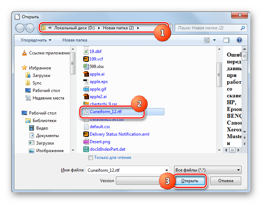Click the navigation history dropdown arrow
The width and height of the screenshot is (262, 204).
coord(37,28)
